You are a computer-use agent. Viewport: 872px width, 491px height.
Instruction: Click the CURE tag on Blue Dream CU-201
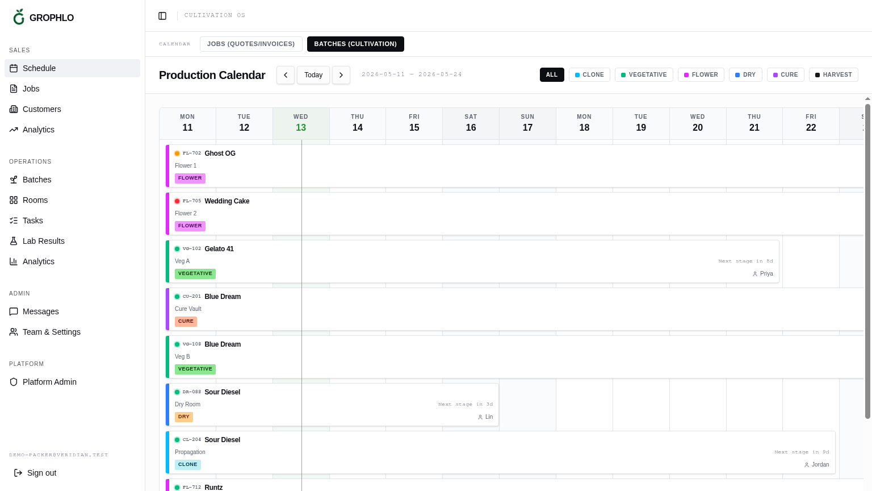click(x=186, y=322)
